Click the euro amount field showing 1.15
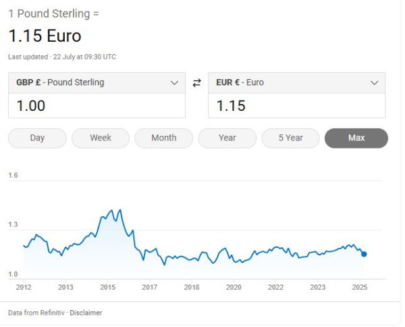The width and height of the screenshot is (405, 327). 297,105
